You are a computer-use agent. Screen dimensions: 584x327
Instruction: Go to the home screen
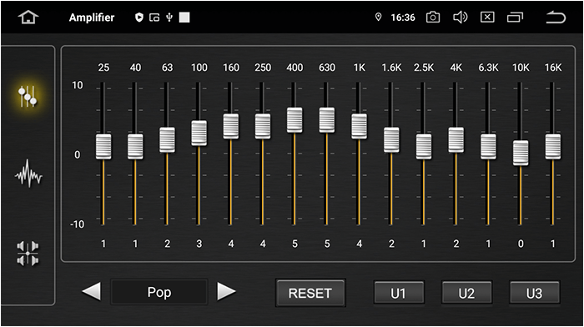coord(28,18)
